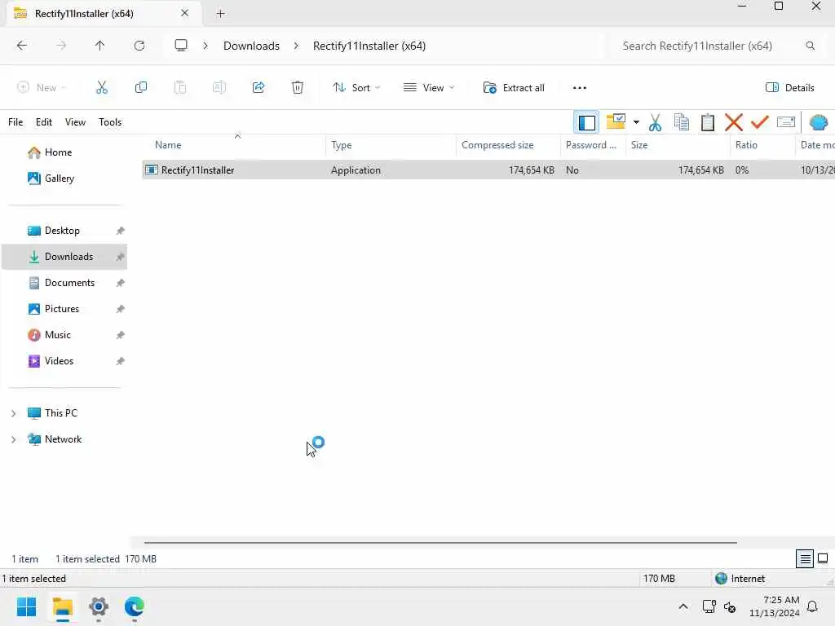Screen dimensions: 835x626
Task: Expand the chevron after Downloads breadcrumb
Action: [296, 46]
